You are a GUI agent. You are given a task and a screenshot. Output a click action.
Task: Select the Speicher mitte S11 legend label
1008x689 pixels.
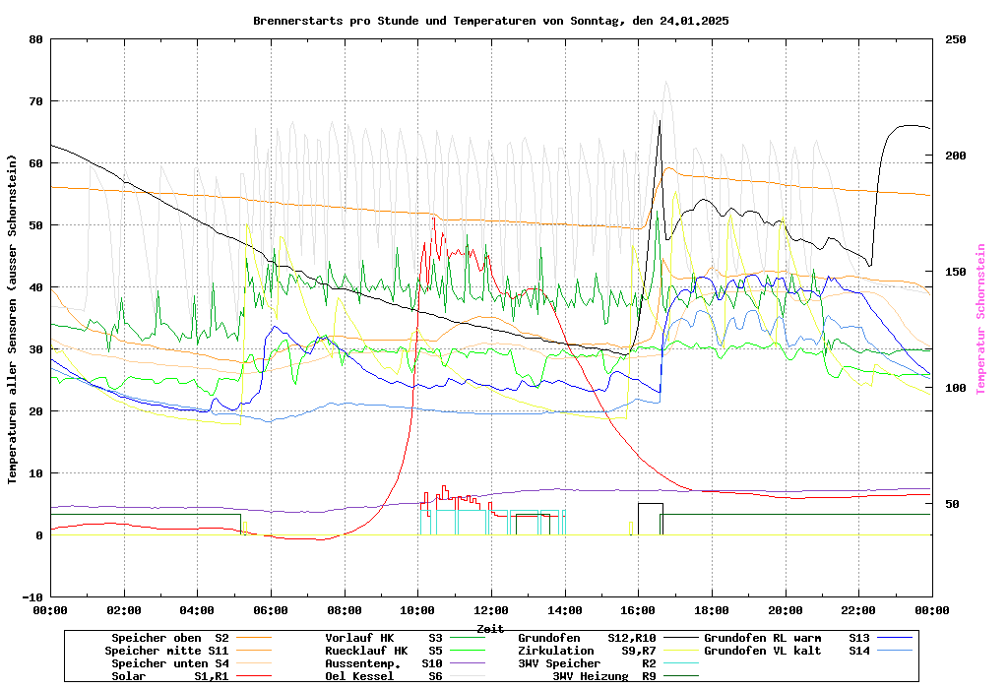pyautogui.click(x=166, y=651)
